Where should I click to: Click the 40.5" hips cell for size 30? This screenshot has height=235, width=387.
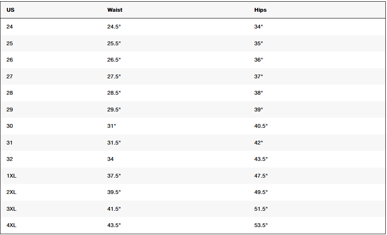click(261, 126)
